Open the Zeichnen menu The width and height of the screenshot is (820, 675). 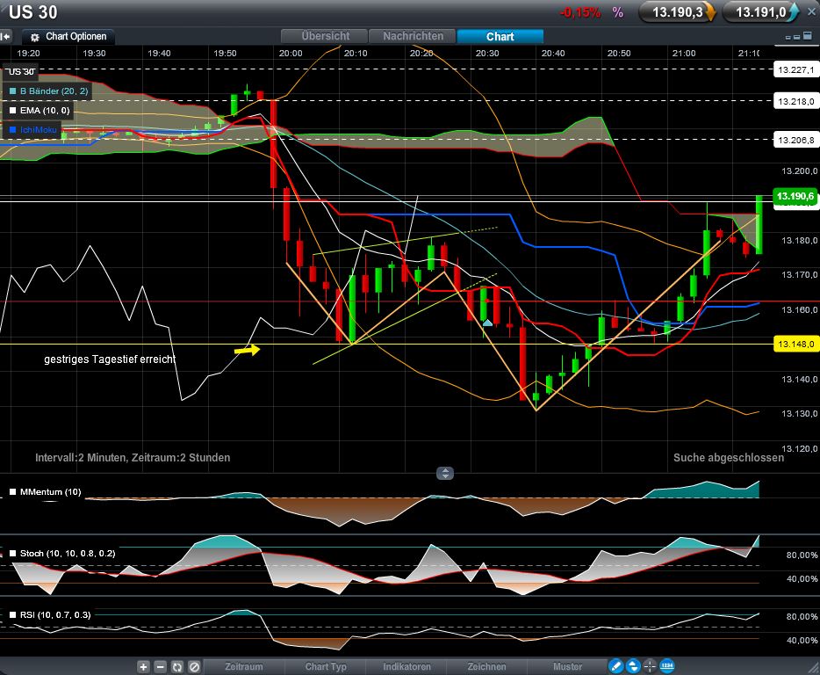[487, 666]
